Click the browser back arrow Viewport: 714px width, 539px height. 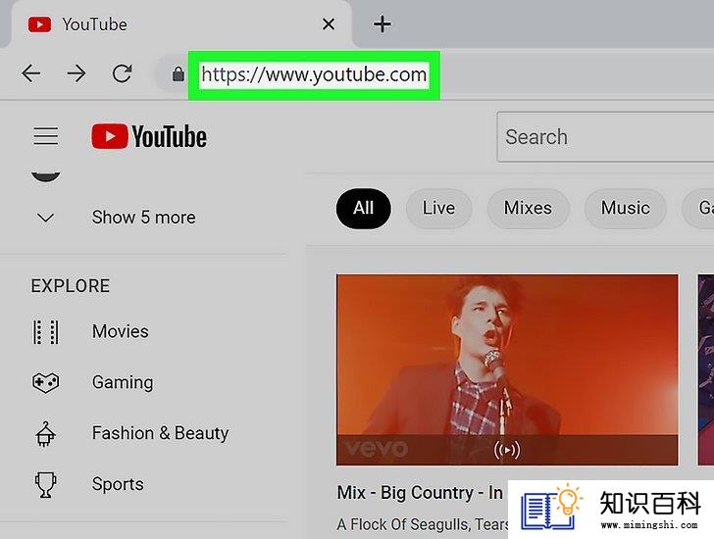click(x=31, y=73)
